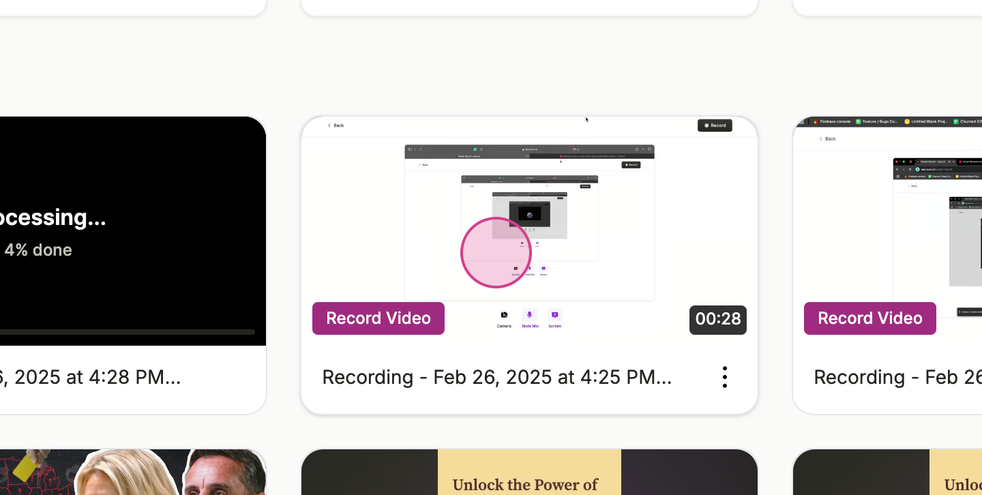
Task: Open the 4:25 PM recording thumbnail
Action: coord(529,230)
